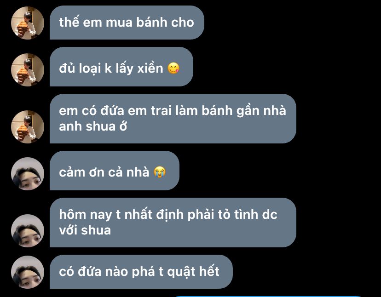Screen dimensions: 381x297
Task: Tap avatar beside "cảm ơn cả nhà"
Action: point(28,174)
